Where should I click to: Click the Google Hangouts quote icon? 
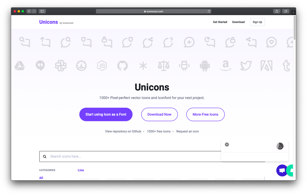coord(40,66)
